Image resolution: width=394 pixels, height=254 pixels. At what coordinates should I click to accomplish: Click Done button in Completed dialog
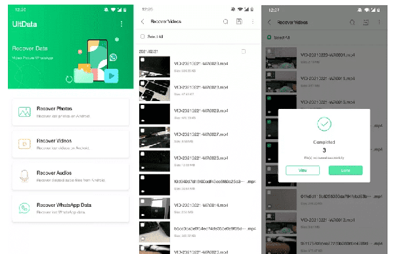345,171
